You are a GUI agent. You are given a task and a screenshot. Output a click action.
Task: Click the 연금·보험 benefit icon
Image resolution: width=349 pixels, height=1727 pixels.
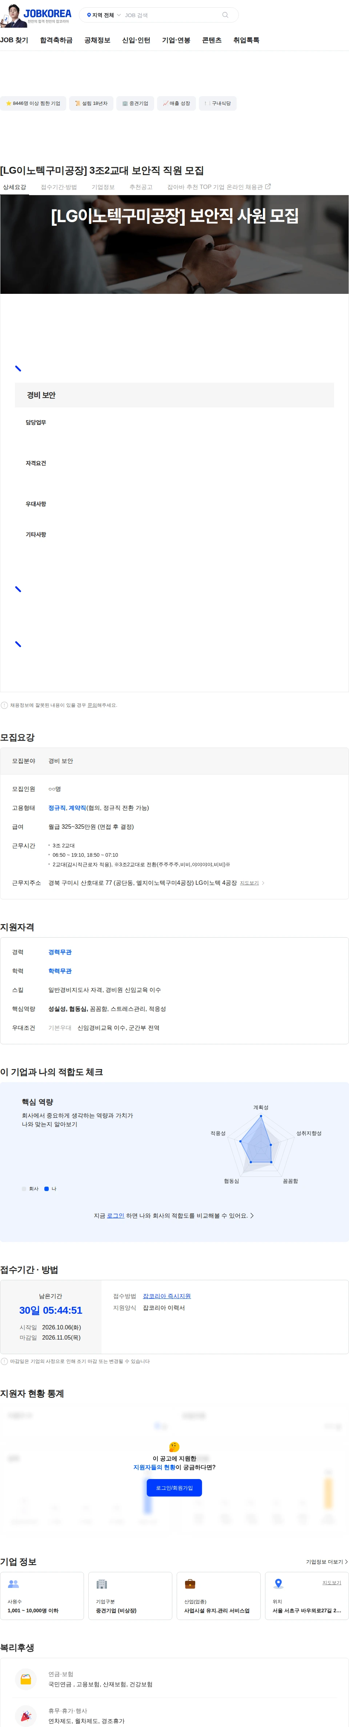click(25, 1679)
